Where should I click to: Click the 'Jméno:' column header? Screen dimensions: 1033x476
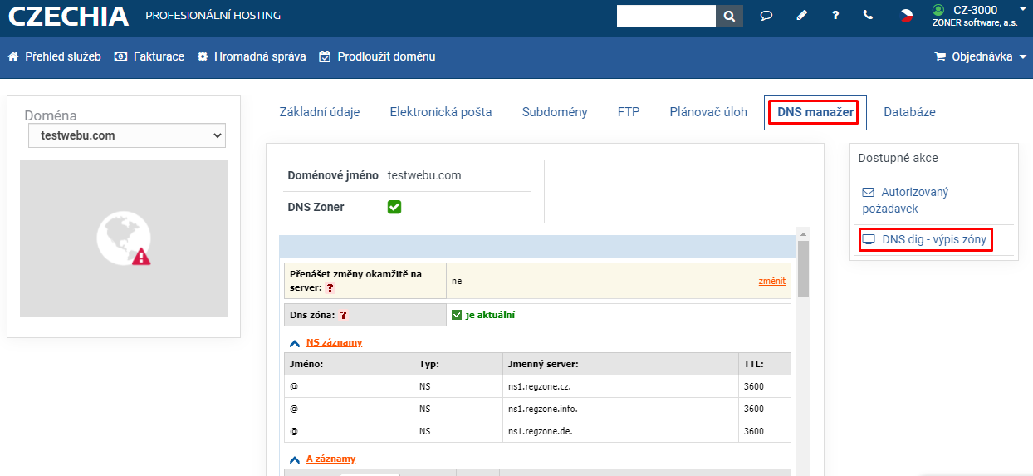pyautogui.click(x=349, y=364)
